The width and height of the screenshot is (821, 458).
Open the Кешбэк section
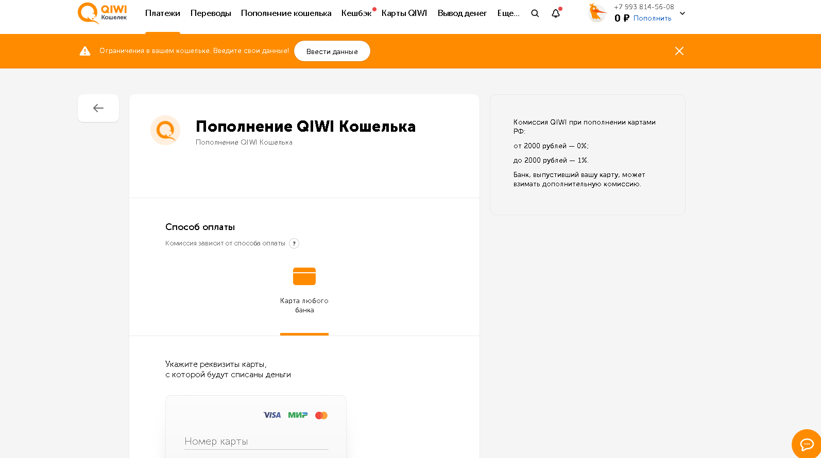356,13
